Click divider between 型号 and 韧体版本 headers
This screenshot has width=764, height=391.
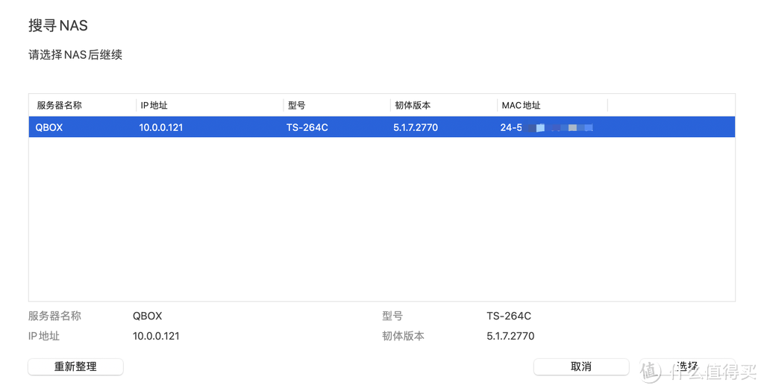pos(391,106)
